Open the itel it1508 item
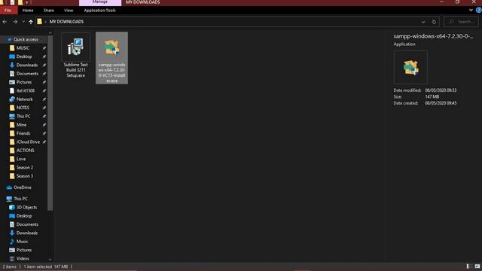Image resolution: width=482 pixels, height=271 pixels. coord(25,90)
